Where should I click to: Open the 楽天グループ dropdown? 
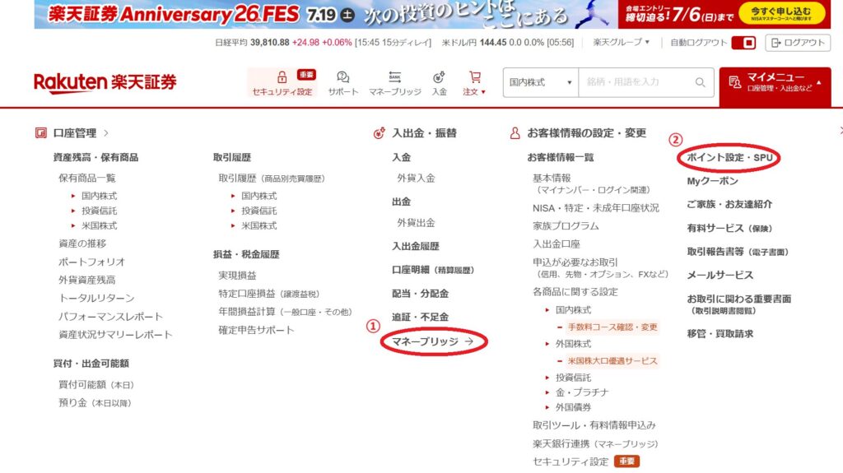coord(621,42)
